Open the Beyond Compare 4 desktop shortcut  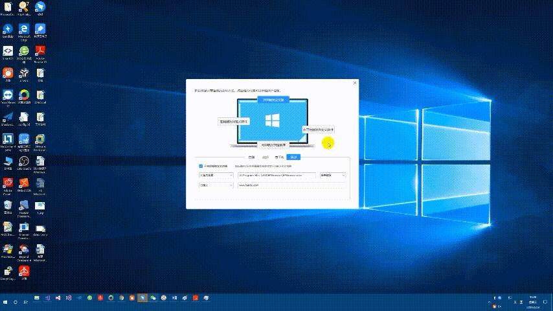click(24, 253)
